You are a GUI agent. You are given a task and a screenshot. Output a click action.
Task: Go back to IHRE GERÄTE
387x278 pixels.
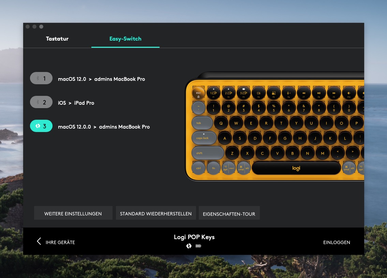pyautogui.click(x=60, y=243)
